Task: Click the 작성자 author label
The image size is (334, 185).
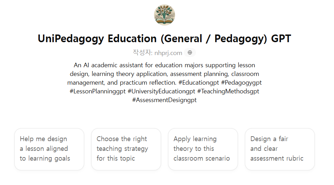Action: coord(142,53)
